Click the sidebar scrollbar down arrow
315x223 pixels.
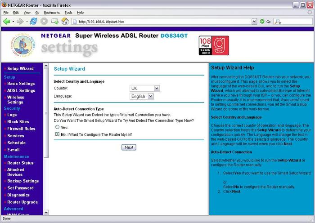pos(46,212)
